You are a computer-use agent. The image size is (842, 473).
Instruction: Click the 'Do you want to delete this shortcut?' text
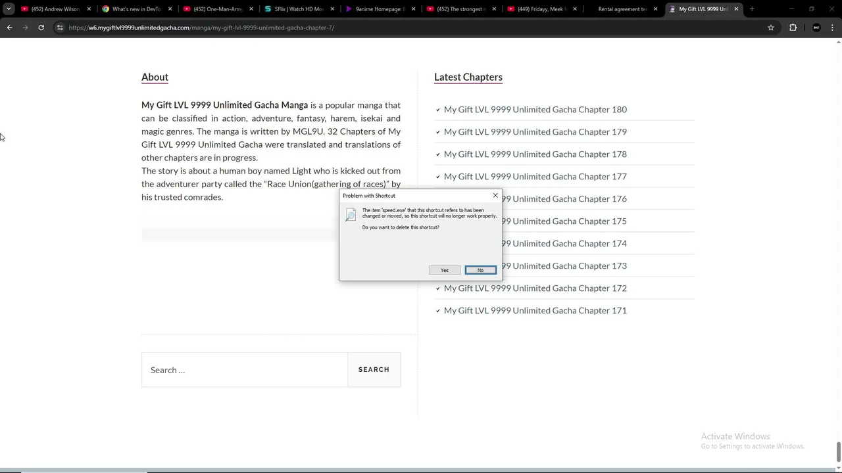click(401, 227)
